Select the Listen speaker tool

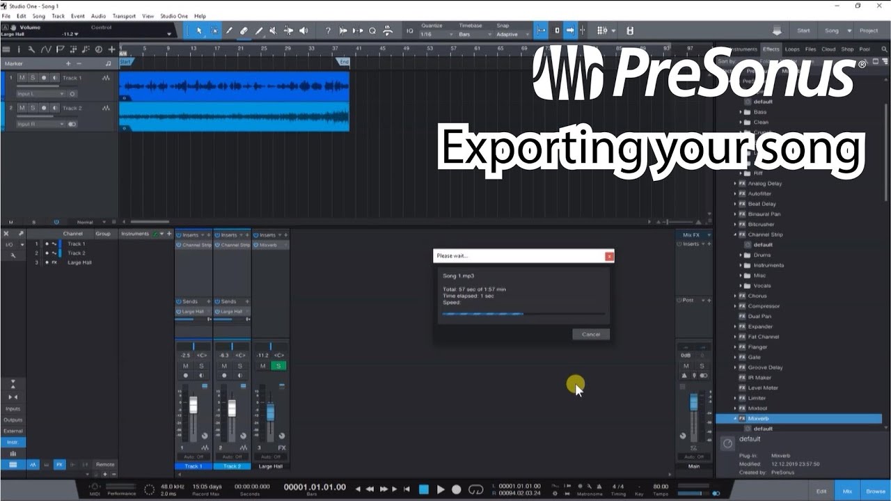click(303, 31)
